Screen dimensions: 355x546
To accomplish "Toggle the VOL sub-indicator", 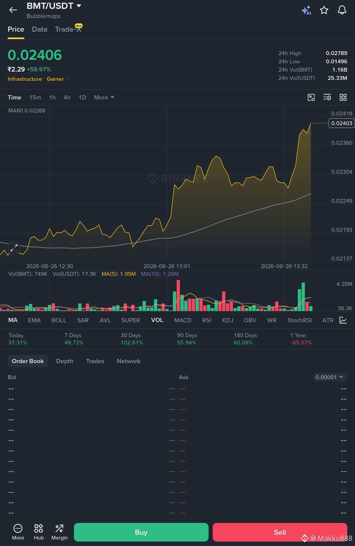I will (x=157, y=320).
